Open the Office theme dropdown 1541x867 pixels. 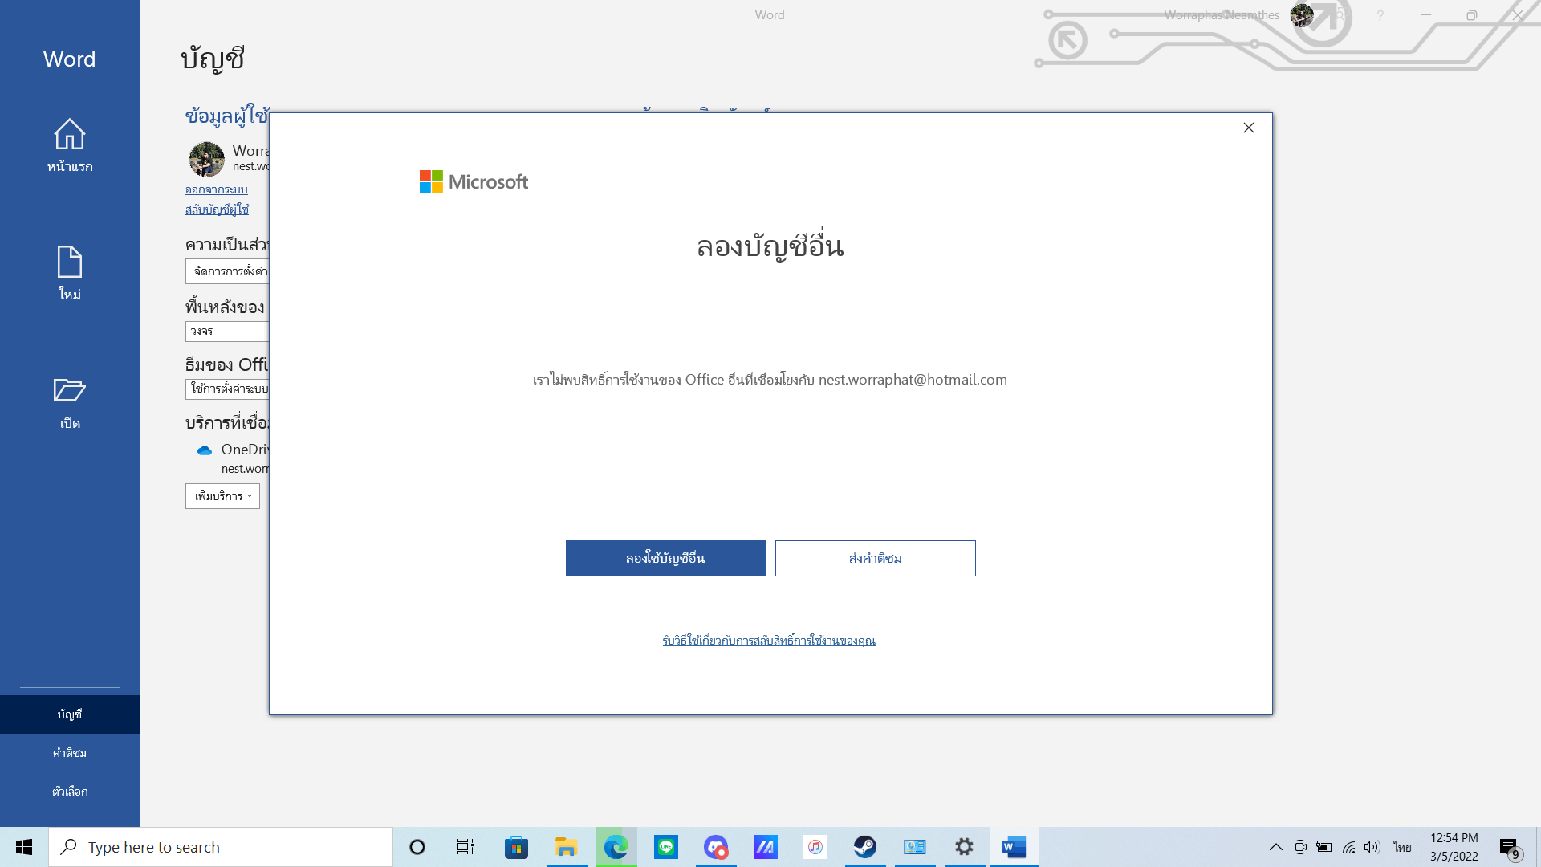pyautogui.click(x=227, y=389)
